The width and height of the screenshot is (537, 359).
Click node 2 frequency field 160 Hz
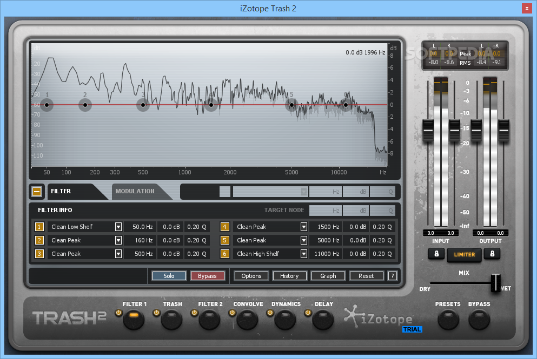pos(140,240)
